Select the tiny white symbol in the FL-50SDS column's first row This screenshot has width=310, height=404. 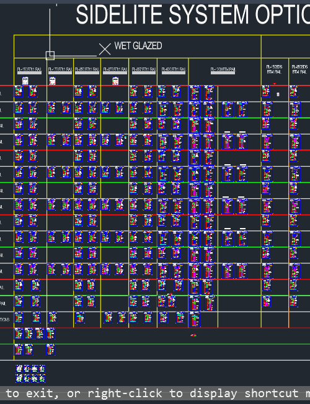tap(278, 94)
